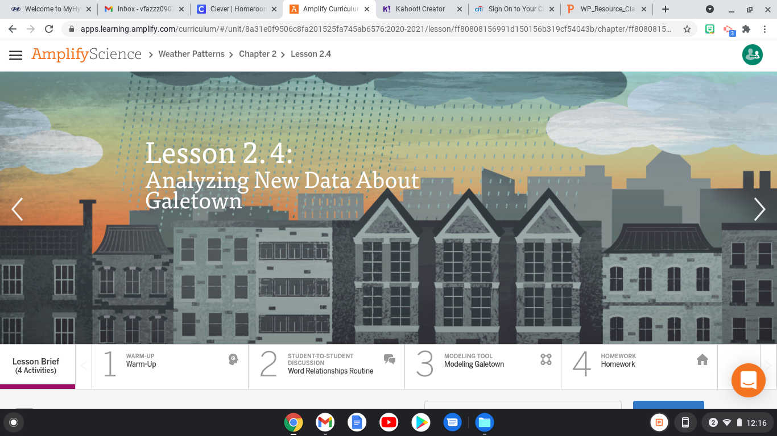
Task: Open the hamburger navigation menu
Action: click(15, 54)
